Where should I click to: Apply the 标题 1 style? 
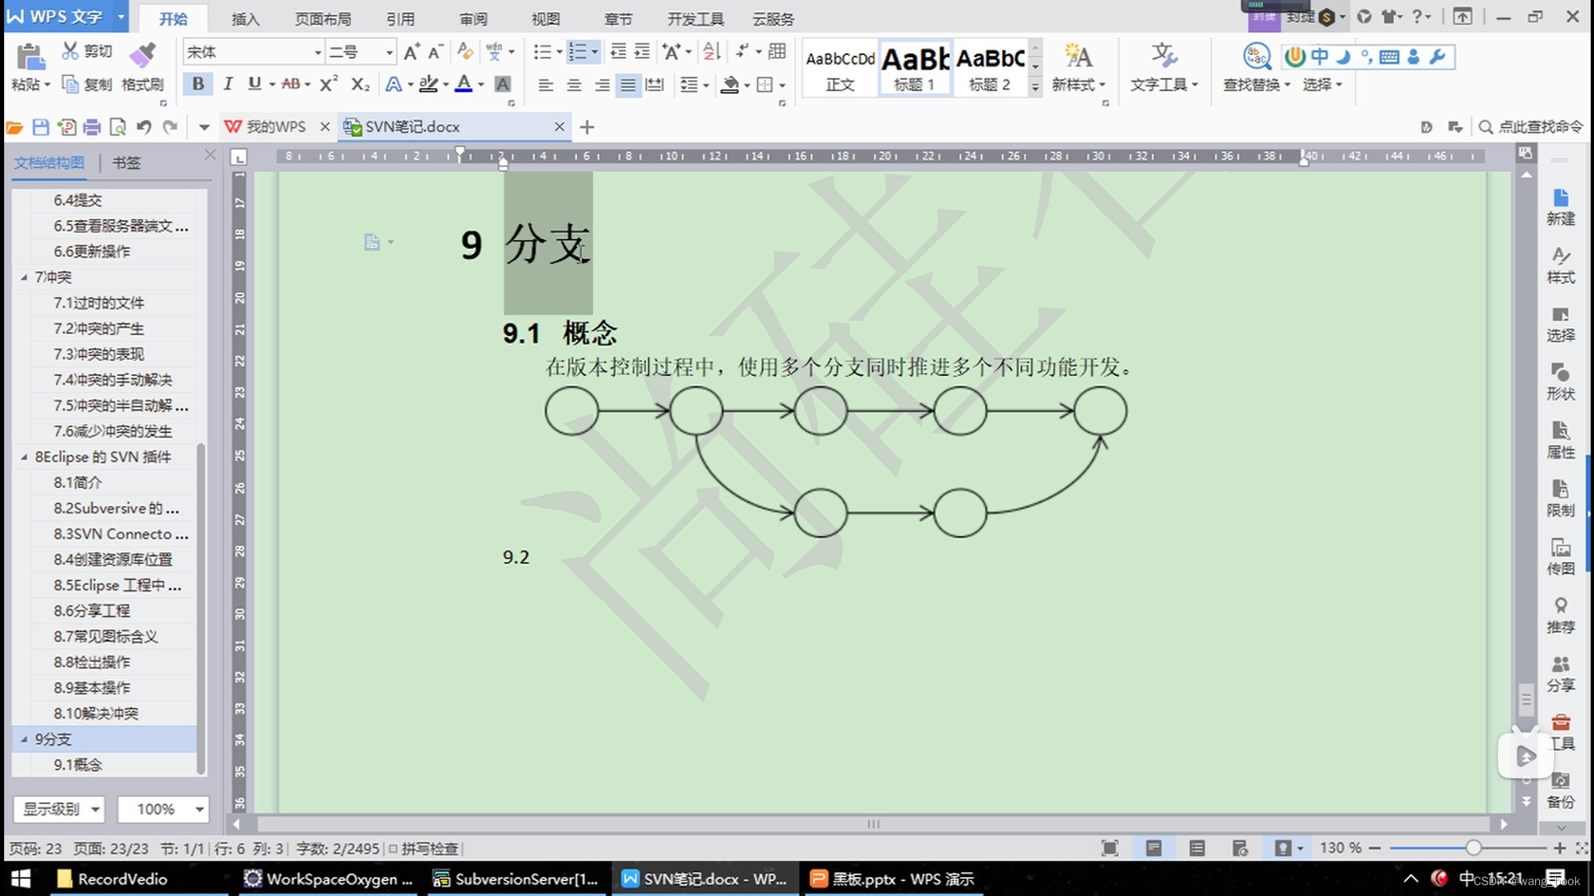pos(915,67)
